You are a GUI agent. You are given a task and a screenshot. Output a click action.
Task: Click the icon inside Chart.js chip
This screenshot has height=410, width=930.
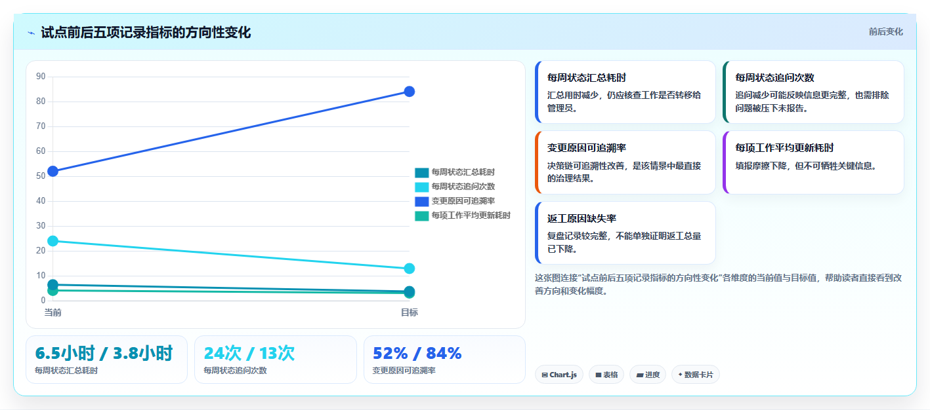pyautogui.click(x=545, y=375)
